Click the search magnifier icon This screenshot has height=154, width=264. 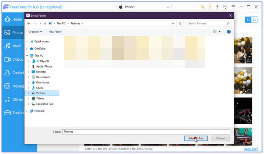click(228, 24)
